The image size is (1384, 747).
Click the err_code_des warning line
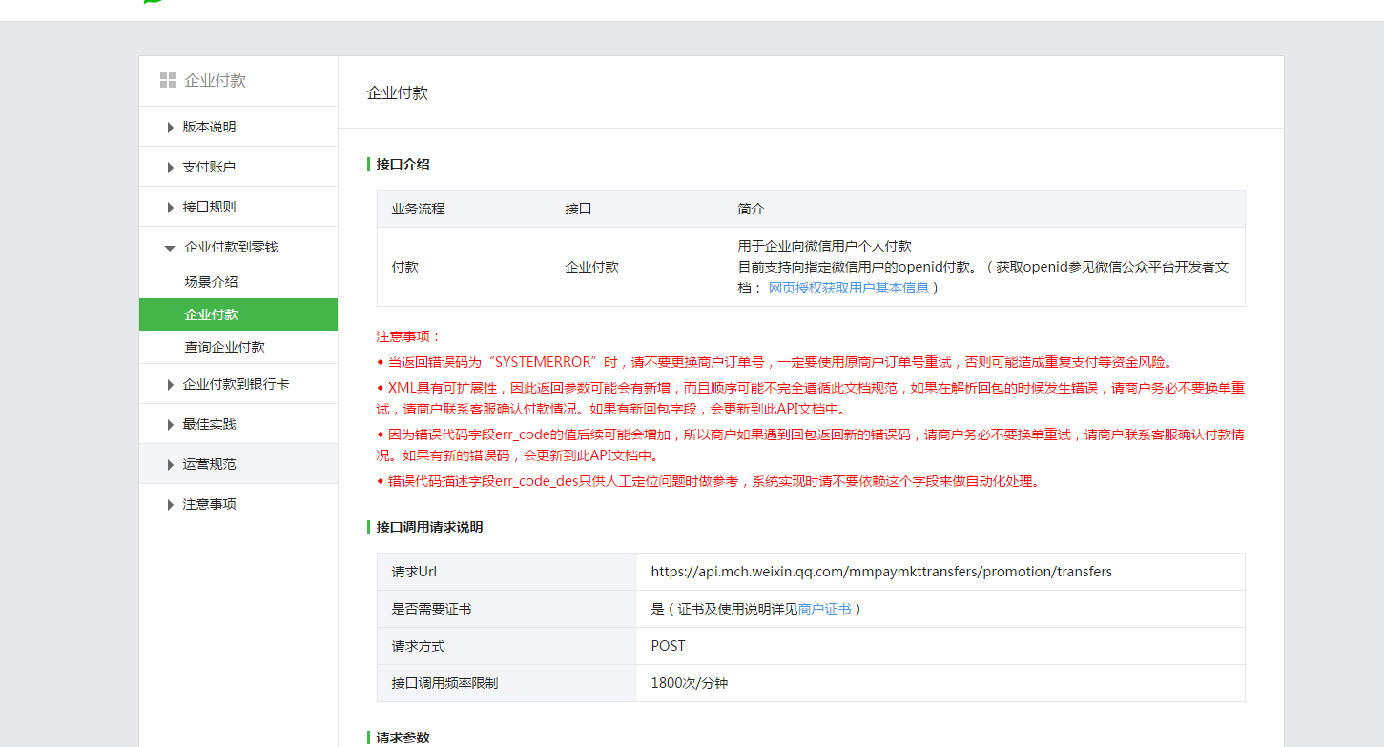click(x=709, y=481)
